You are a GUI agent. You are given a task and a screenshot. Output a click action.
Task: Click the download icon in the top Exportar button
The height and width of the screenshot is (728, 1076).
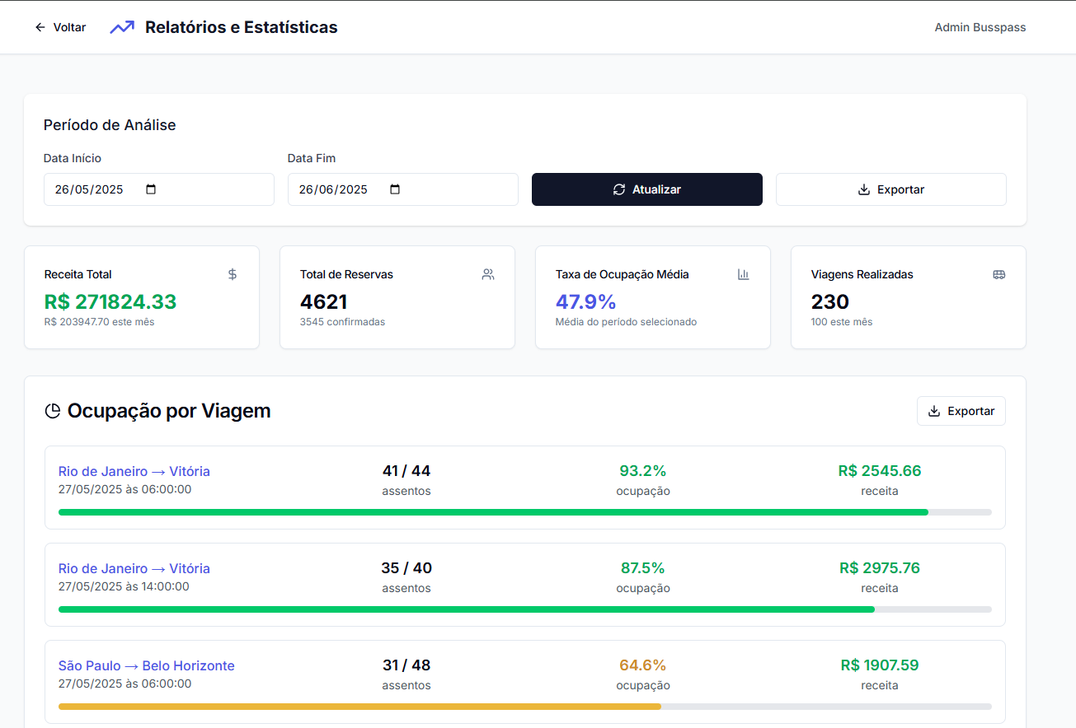pyautogui.click(x=862, y=189)
